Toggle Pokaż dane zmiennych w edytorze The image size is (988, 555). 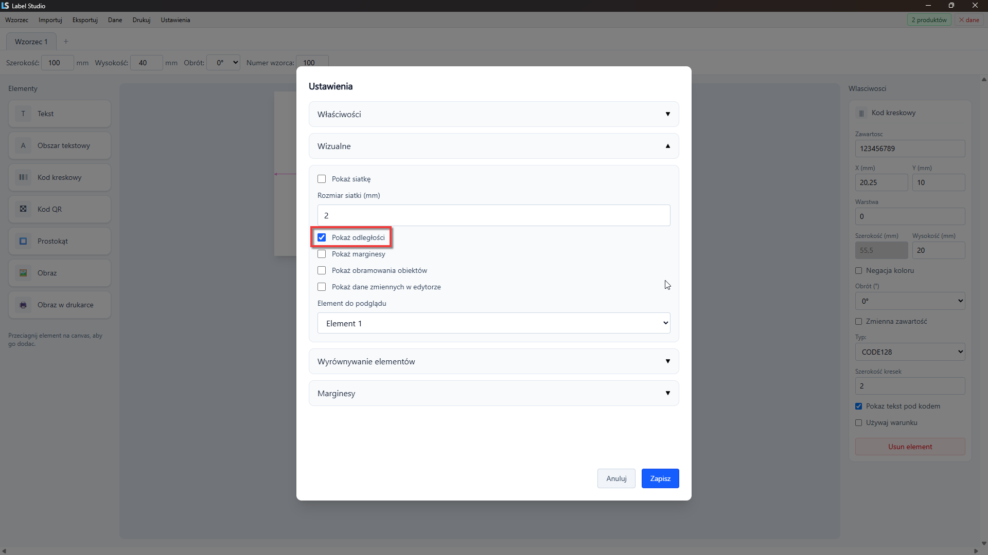click(322, 287)
